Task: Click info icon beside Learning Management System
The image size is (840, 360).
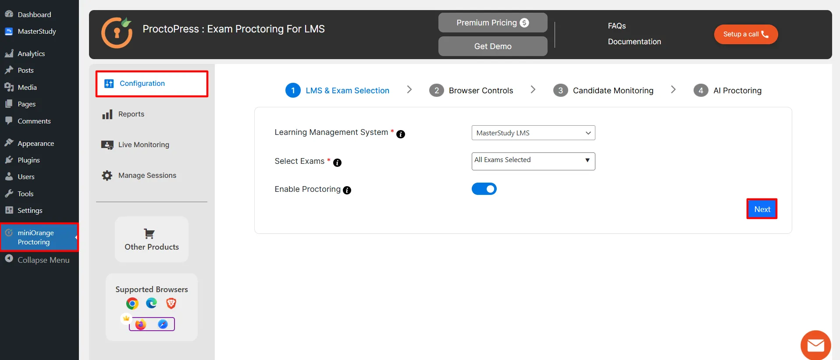Action: (401, 134)
